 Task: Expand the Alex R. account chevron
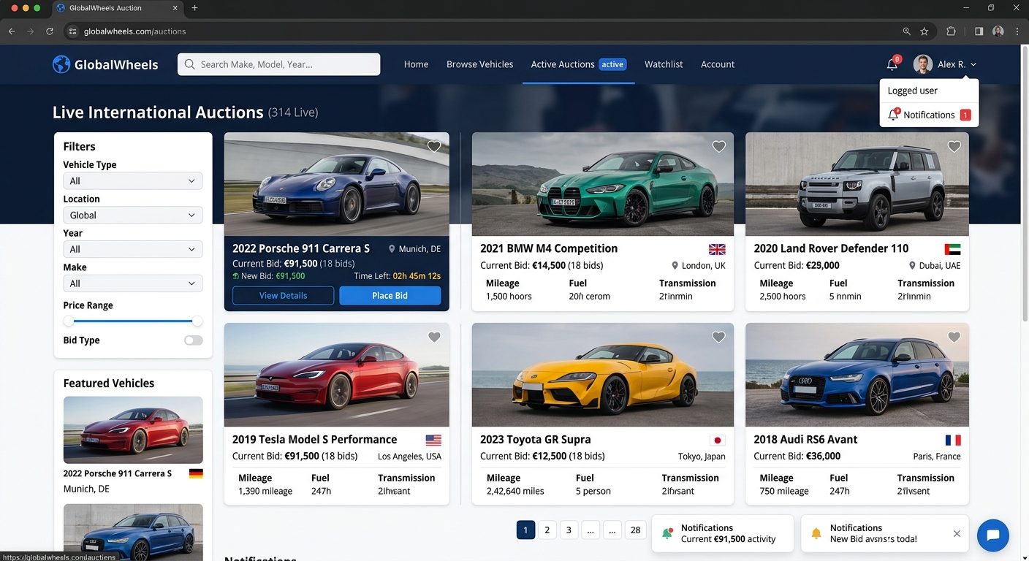tap(973, 65)
